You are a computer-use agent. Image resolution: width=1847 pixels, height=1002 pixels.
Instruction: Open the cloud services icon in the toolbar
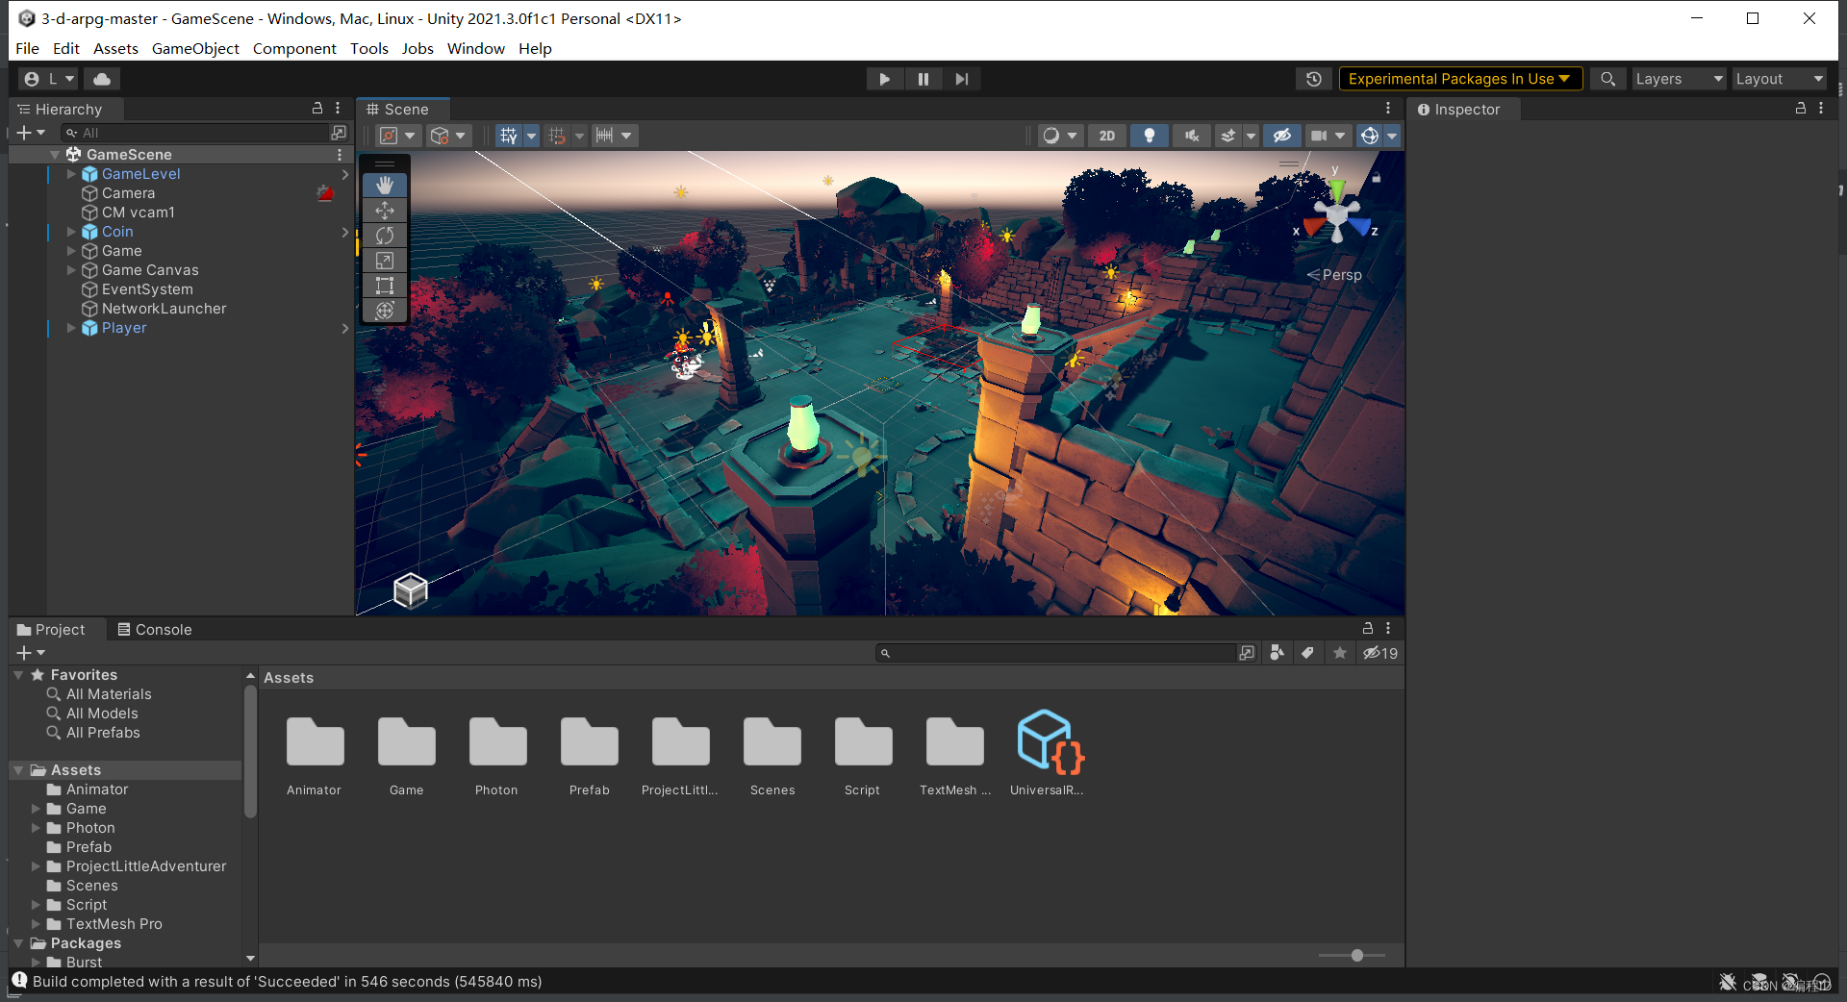tap(101, 78)
